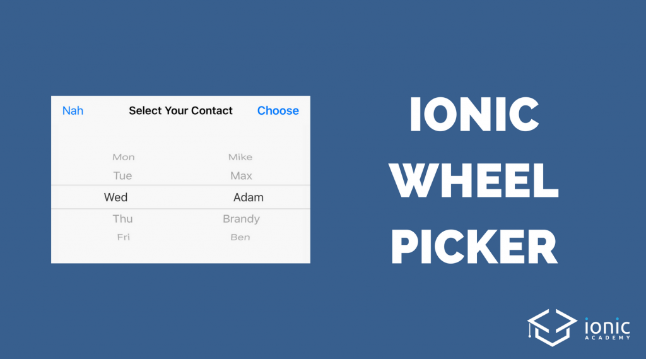Select Max in the contact column
This screenshot has height=359, width=646.
click(x=241, y=176)
